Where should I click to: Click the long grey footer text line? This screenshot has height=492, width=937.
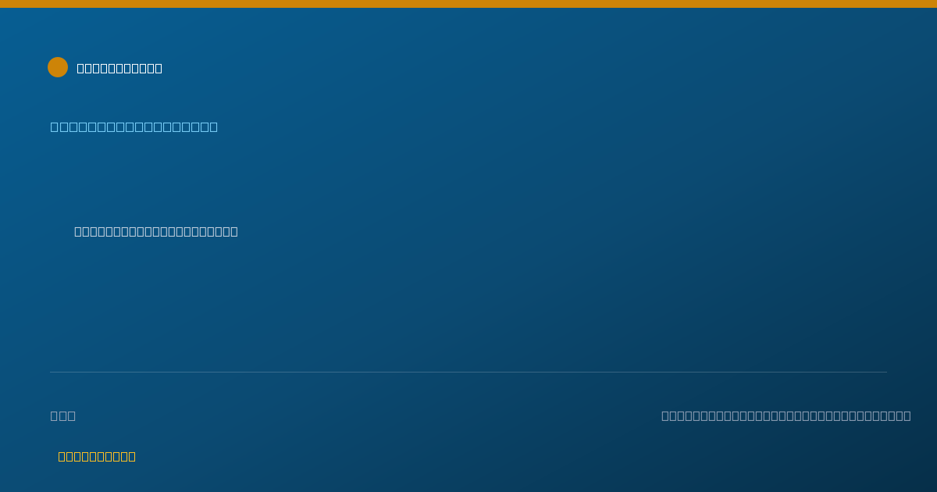tap(786, 415)
